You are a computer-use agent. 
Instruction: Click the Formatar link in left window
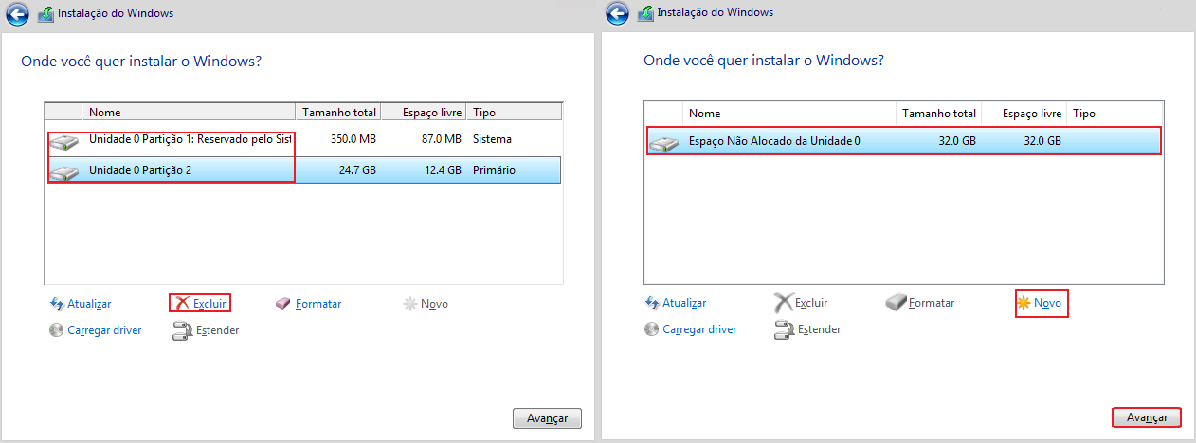(318, 304)
